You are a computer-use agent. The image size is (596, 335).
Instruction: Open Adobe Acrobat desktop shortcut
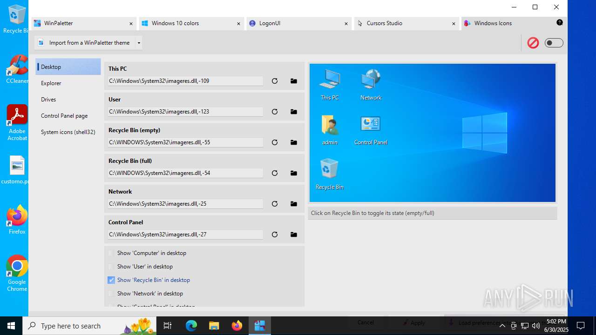pyautogui.click(x=17, y=122)
